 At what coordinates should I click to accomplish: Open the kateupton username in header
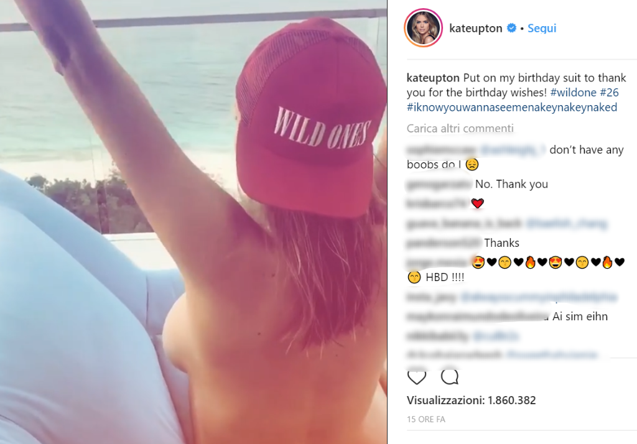click(x=475, y=28)
